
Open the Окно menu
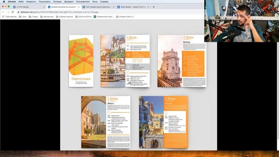(95, 2)
